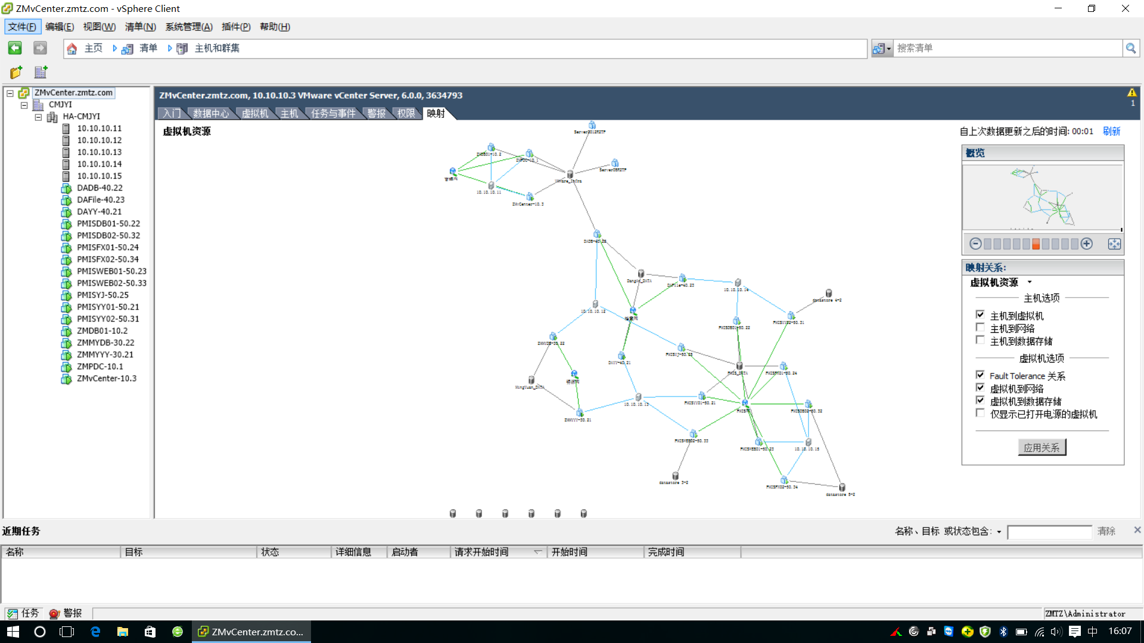Toggle 虚拟机到数据存储 checkbox
Viewport: 1144px width, 643px height.
point(980,400)
